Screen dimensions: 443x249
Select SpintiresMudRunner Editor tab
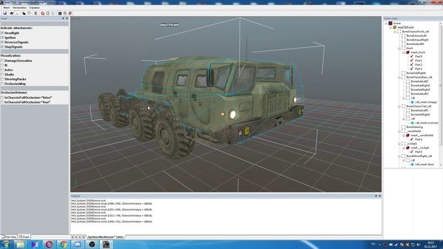pos(105,237)
